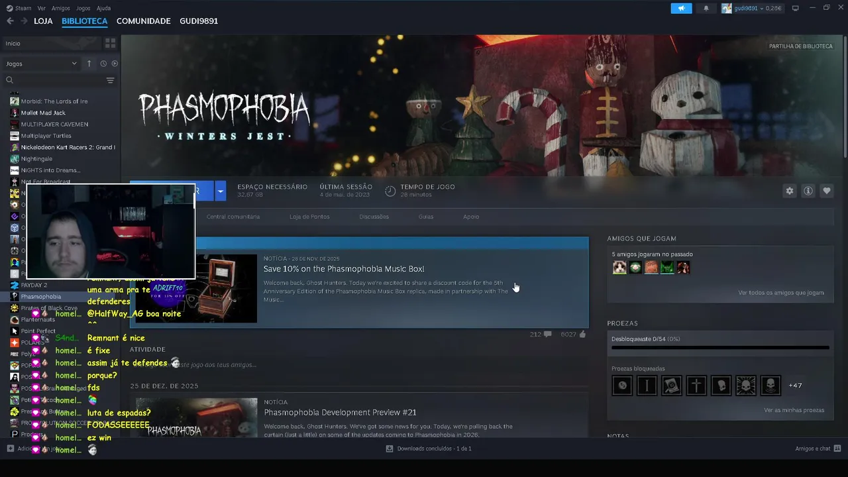The width and height of the screenshot is (848, 477).
Task: Open the Ver menu
Action: point(42,9)
